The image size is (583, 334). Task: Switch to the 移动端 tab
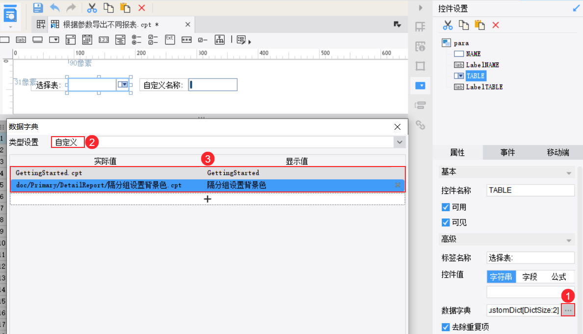(x=557, y=152)
